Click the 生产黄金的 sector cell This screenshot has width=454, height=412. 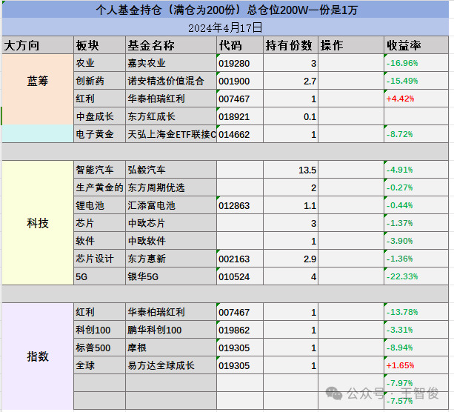click(x=99, y=187)
